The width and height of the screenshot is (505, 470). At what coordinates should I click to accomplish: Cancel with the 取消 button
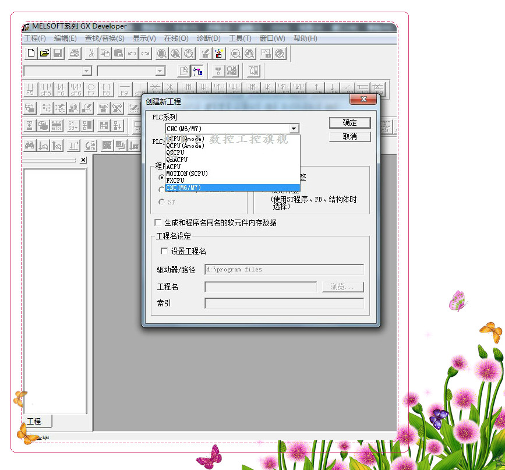point(349,137)
